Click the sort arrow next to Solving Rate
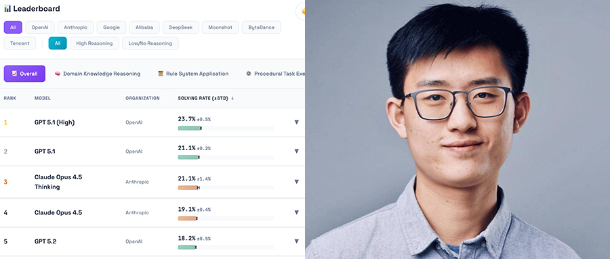 point(232,98)
